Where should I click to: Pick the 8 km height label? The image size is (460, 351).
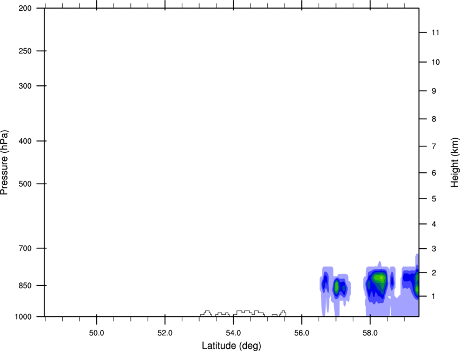[433, 119]
